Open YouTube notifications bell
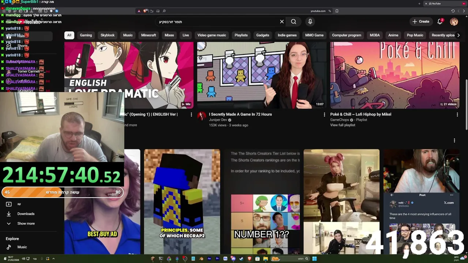Viewport: 468px width, 263px height. pyautogui.click(x=440, y=22)
